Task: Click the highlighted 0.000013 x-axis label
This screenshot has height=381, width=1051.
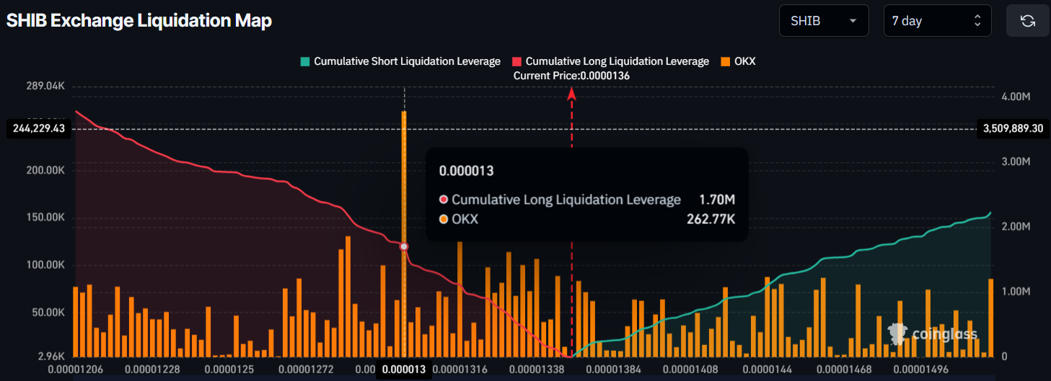Action: tap(404, 369)
